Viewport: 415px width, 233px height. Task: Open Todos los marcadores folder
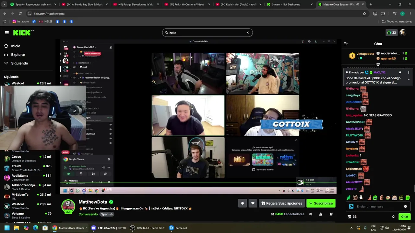(397, 22)
